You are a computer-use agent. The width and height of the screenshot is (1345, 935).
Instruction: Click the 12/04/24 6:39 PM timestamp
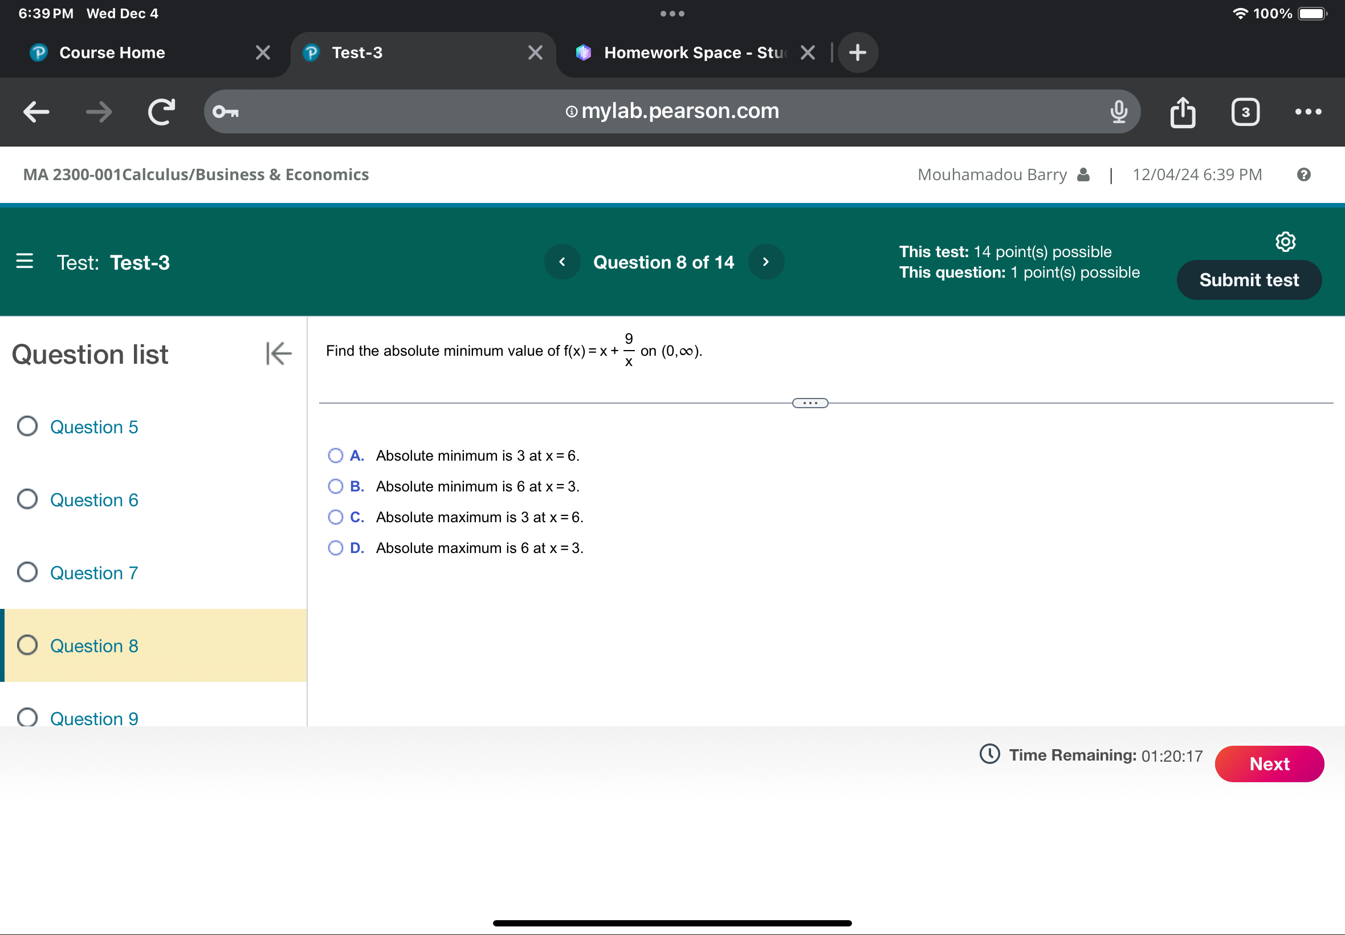[x=1197, y=174]
